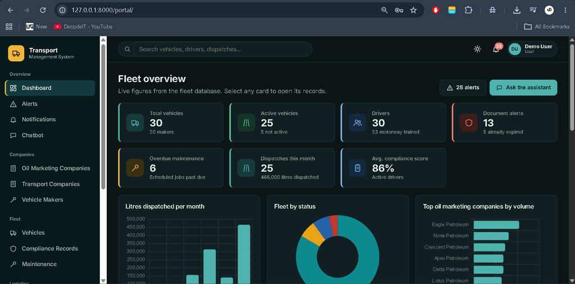Click the Eagle Petroleum bar
This screenshot has width=575, height=284.
(496, 225)
